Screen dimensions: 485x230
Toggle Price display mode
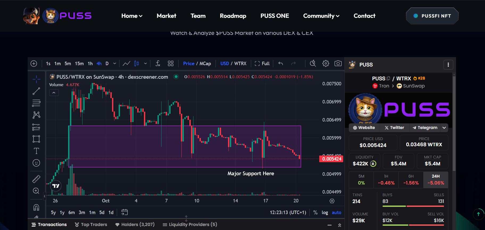[x=189, y=64]
